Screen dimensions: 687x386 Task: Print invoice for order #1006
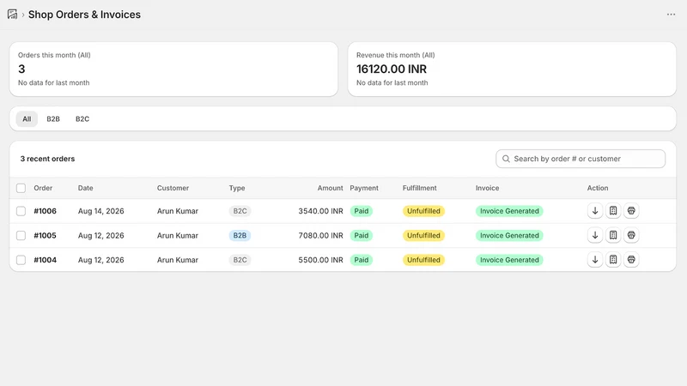[631, 211]
